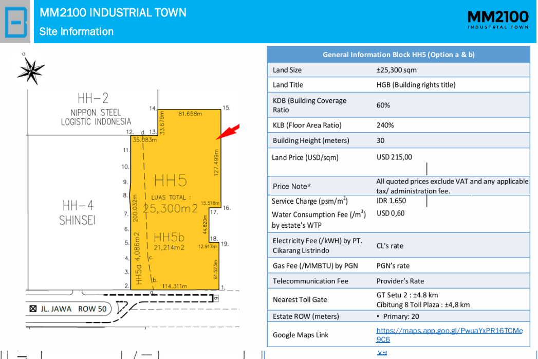Click the Site Information subtitle

coord(76,31)
